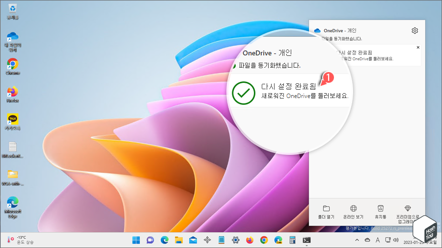Click the four-arrow move icon in taskbar

(207, 240)
